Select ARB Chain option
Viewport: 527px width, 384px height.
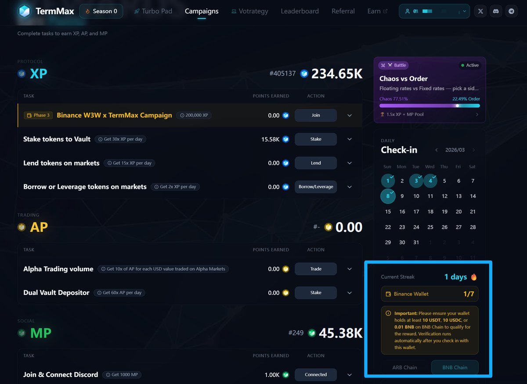(x=404, y=367)
